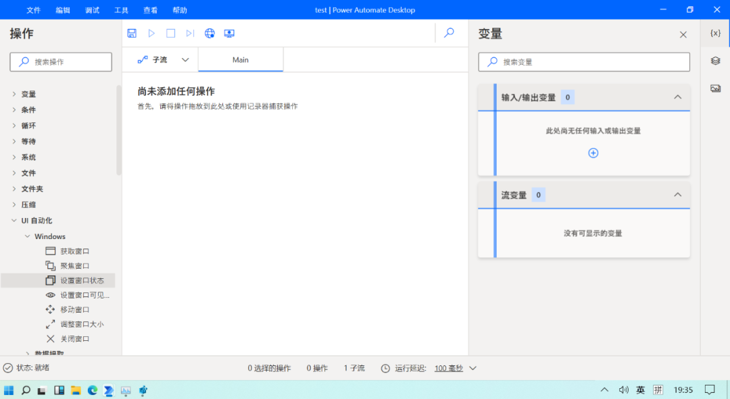Add a new input/output variable with plus button
This screenshot has width=730, height=399.
point(593,153)
